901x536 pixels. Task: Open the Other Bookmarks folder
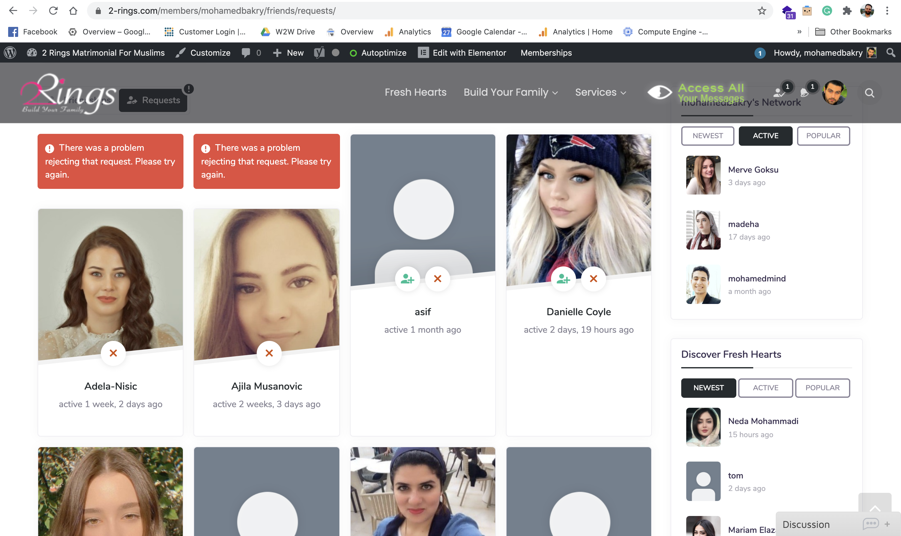coord(853,32)
